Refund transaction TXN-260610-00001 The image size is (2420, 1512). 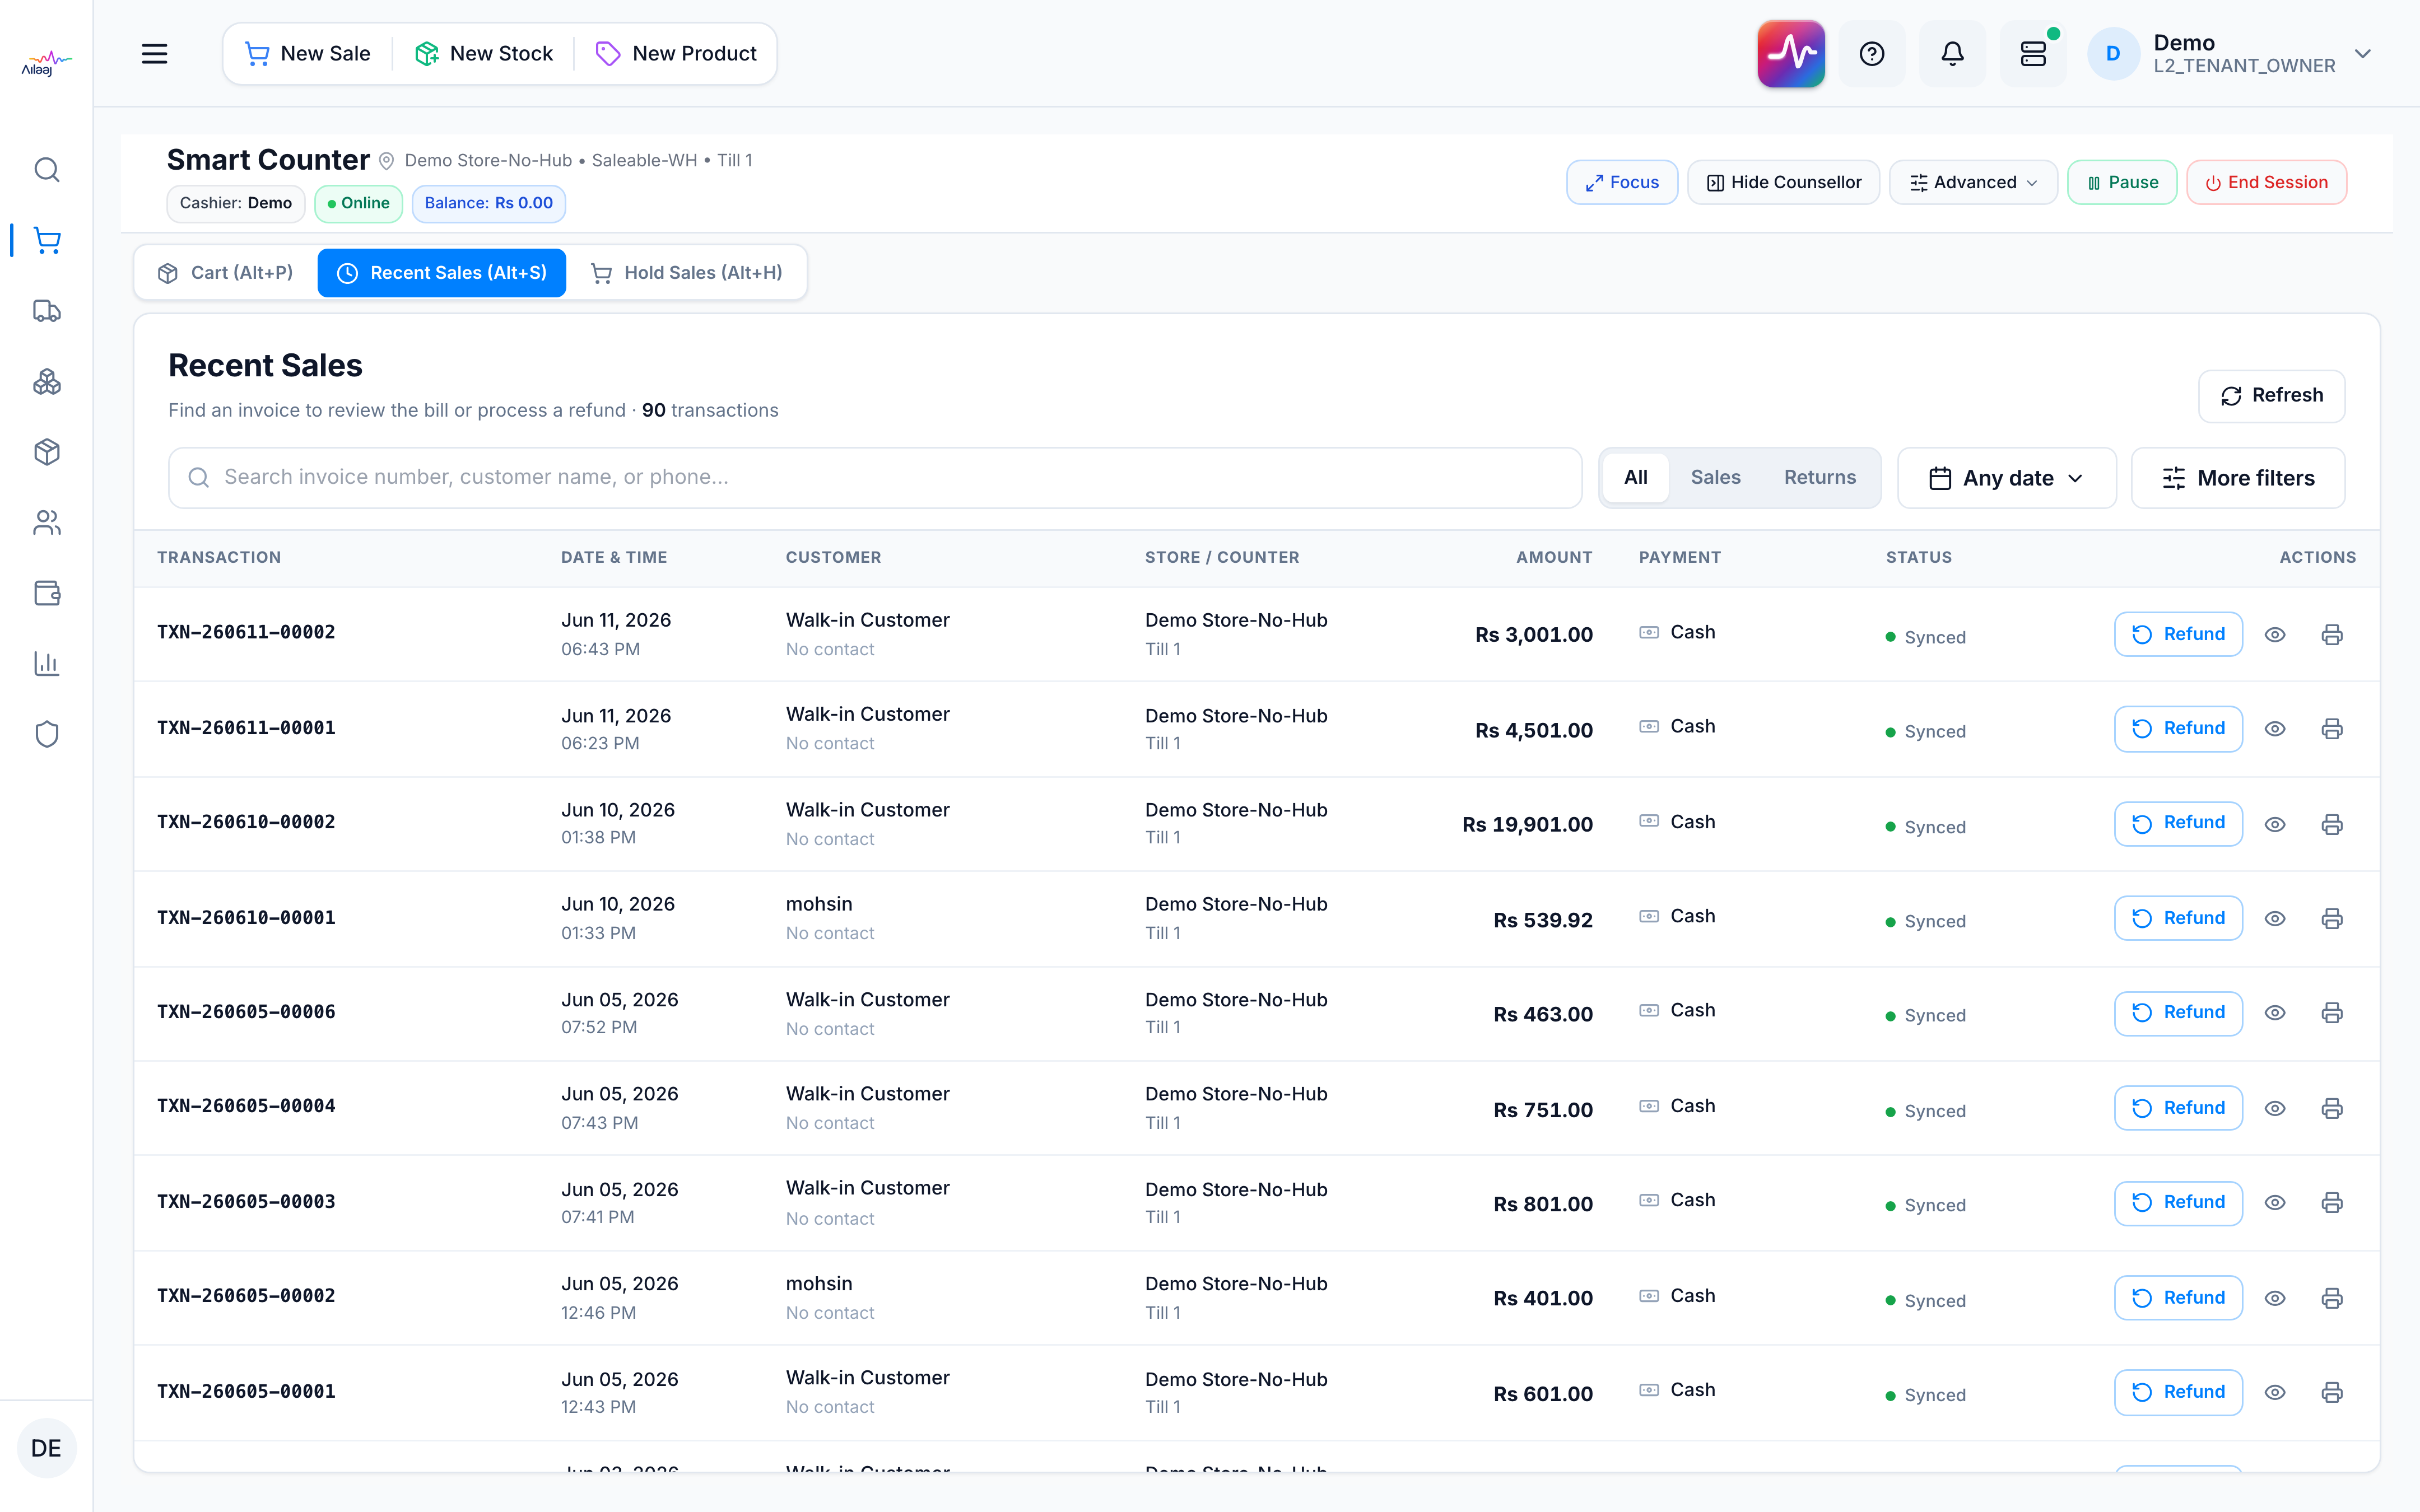2178,918
